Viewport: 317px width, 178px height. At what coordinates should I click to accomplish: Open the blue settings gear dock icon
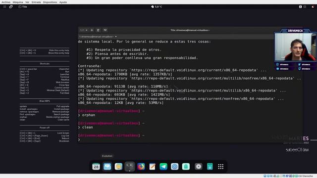tap(175, 167)
